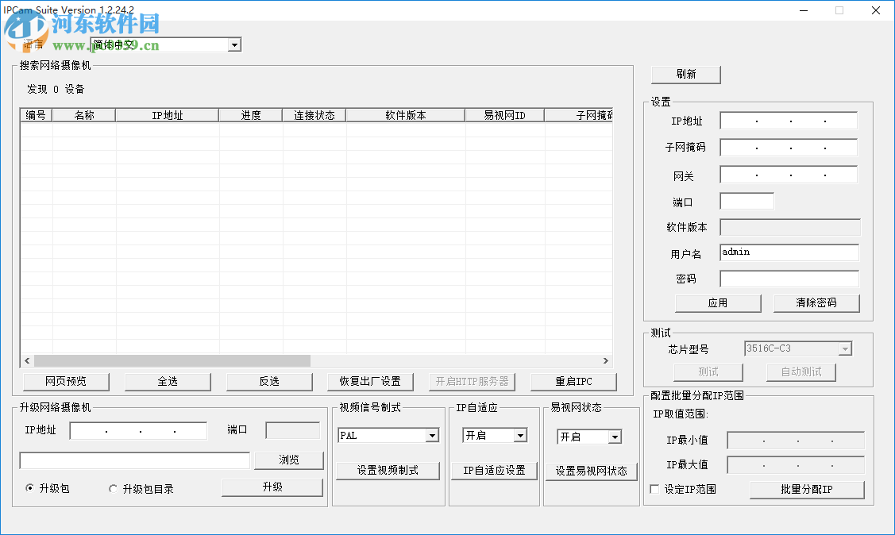895x535 pixels.
Task: Start firmware upgrade with 升级 button
Action: [x=272, y=488]
